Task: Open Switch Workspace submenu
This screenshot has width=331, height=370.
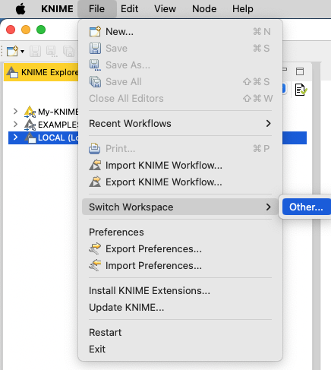Action: coord(180,207)
